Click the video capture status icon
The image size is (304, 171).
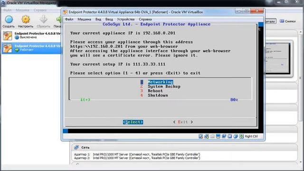(x=230, y=136)
